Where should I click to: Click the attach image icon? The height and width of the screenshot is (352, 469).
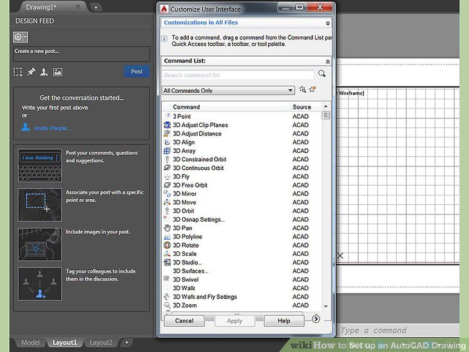tap(58, 72)
